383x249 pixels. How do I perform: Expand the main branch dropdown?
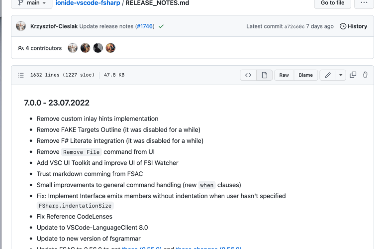(31, 3)
